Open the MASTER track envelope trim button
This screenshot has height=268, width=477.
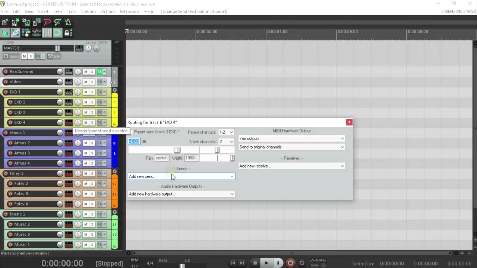(54, 56)
